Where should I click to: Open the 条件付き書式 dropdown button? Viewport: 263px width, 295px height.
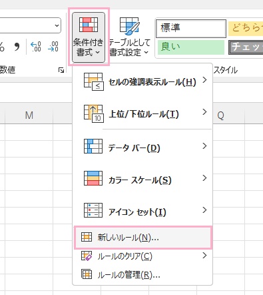[89, 37]
